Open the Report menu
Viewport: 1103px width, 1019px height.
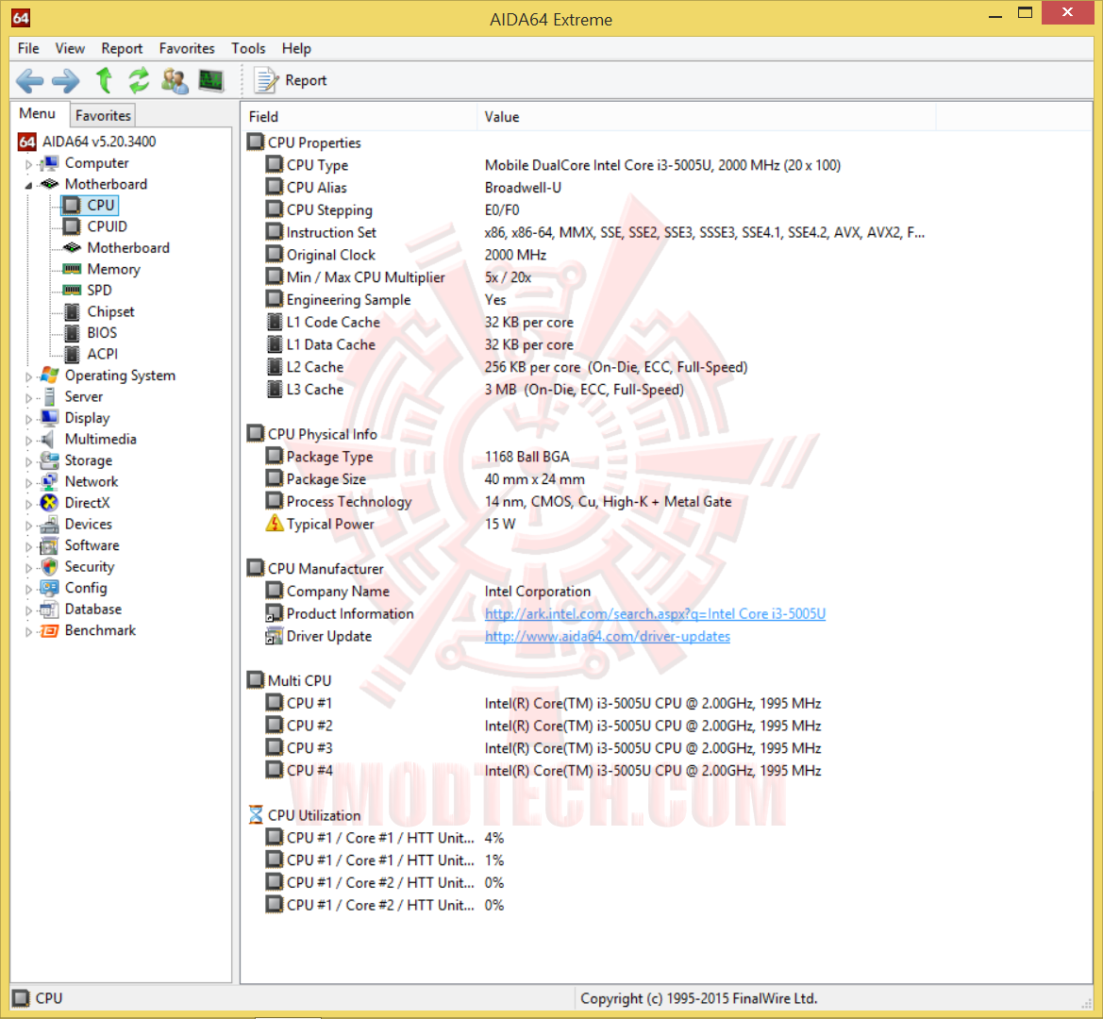122,48
